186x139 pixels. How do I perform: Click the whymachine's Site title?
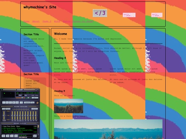[x=40, y=7]
